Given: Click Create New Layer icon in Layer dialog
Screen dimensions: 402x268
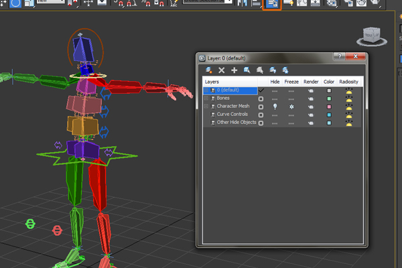Looking at the screenshot, I should pos(208,70).
